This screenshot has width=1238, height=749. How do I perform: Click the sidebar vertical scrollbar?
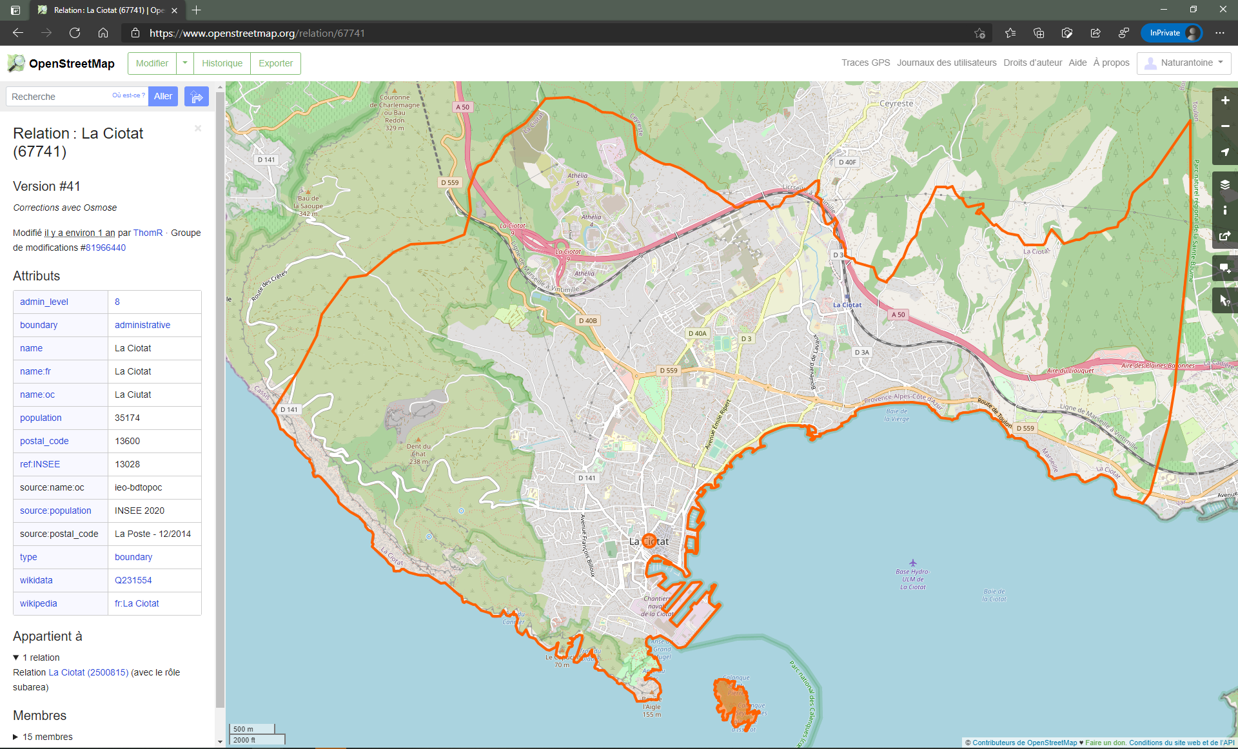220,400
